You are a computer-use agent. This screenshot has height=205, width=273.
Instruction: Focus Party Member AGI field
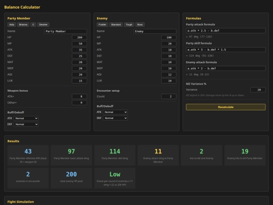(79, 74)
